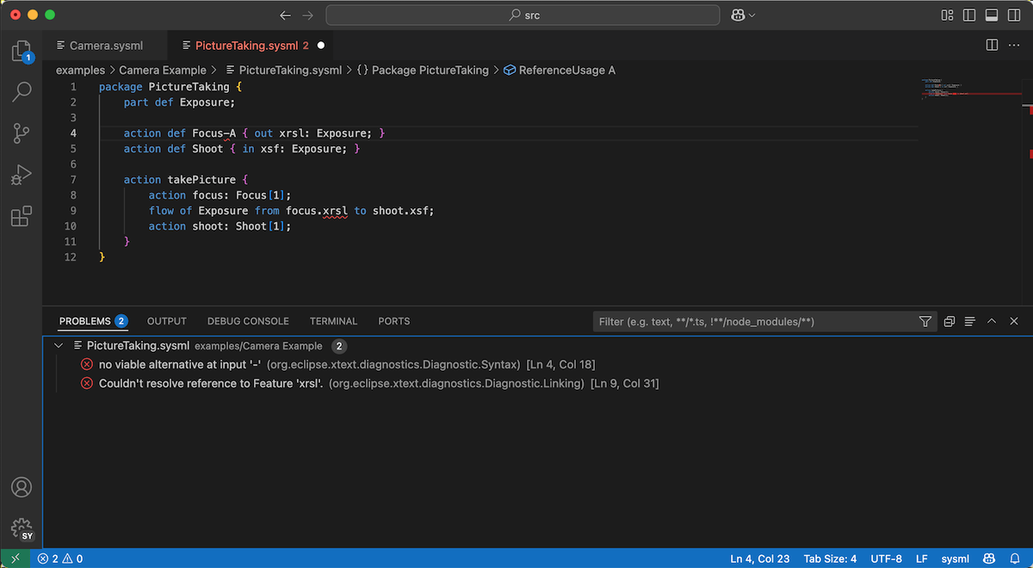Click the problems count badge next to Camera Example
The image size is (1033, 568).
pyautogui.click(x=339, y=346)
